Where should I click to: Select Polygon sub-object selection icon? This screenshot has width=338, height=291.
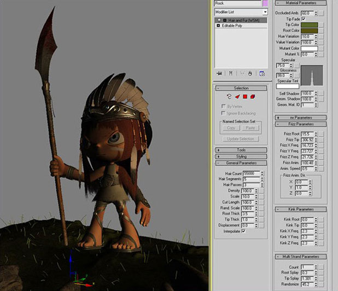pyautogui.click(x=245, y=97)
